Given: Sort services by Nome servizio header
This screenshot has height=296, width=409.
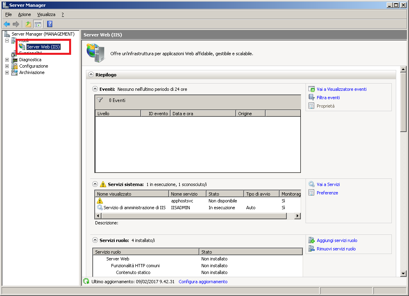Looking at the screenshot, I should click(188, 194).
